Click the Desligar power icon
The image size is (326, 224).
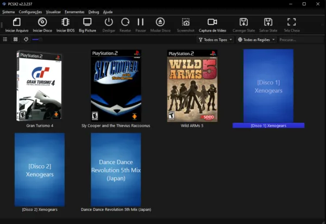109,22
